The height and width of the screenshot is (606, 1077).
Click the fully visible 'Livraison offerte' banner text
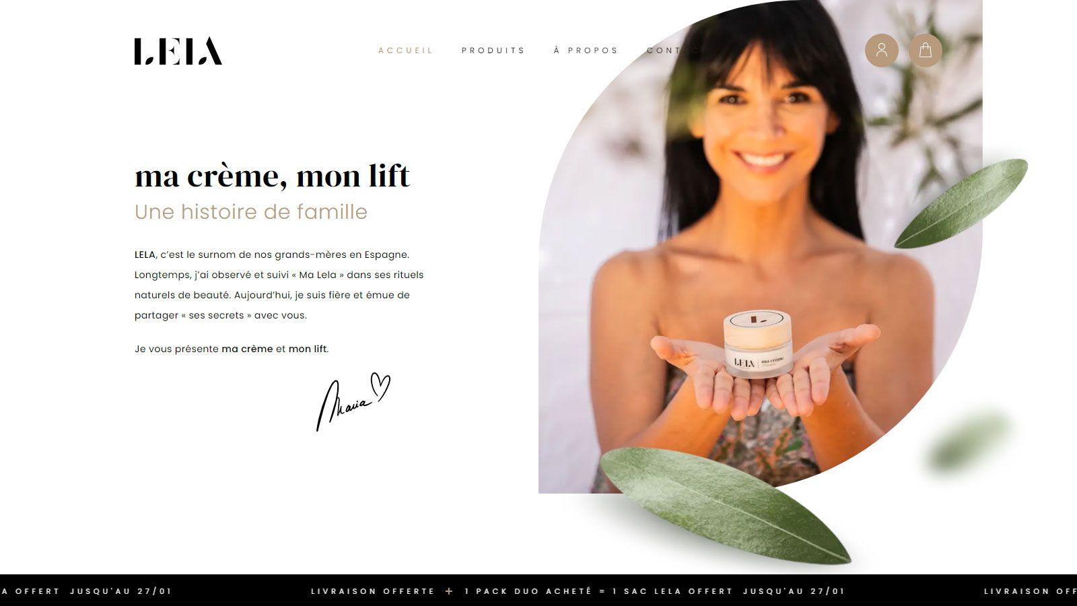point(373,591)
